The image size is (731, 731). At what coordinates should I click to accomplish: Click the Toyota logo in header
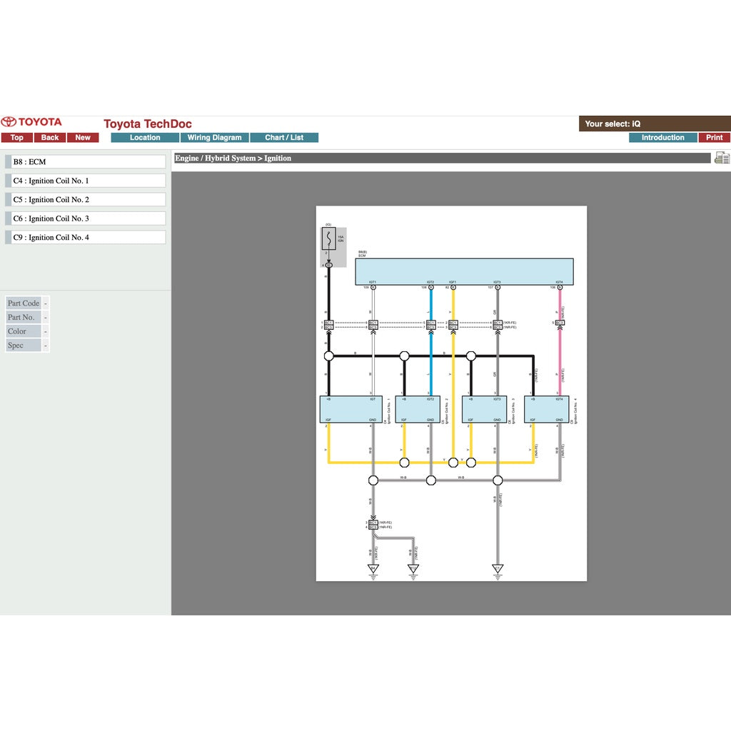(32, 122)
